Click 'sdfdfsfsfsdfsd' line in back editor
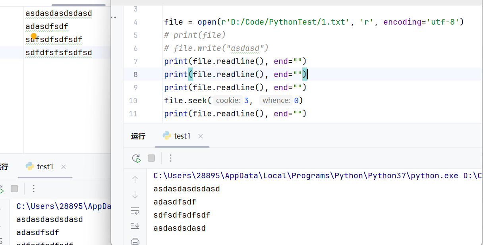483x245 pixels. (59, 52)
